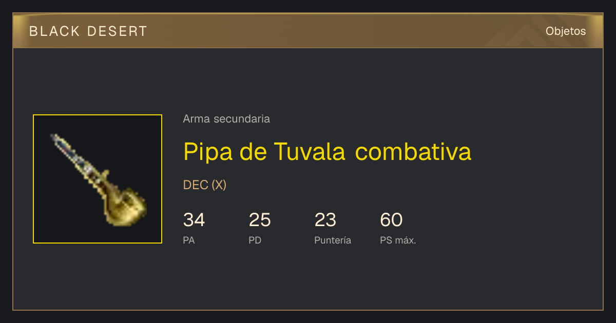This screenshot has width=616, height=323.
Task: Click the PD stat label
Action: point(255,240)
